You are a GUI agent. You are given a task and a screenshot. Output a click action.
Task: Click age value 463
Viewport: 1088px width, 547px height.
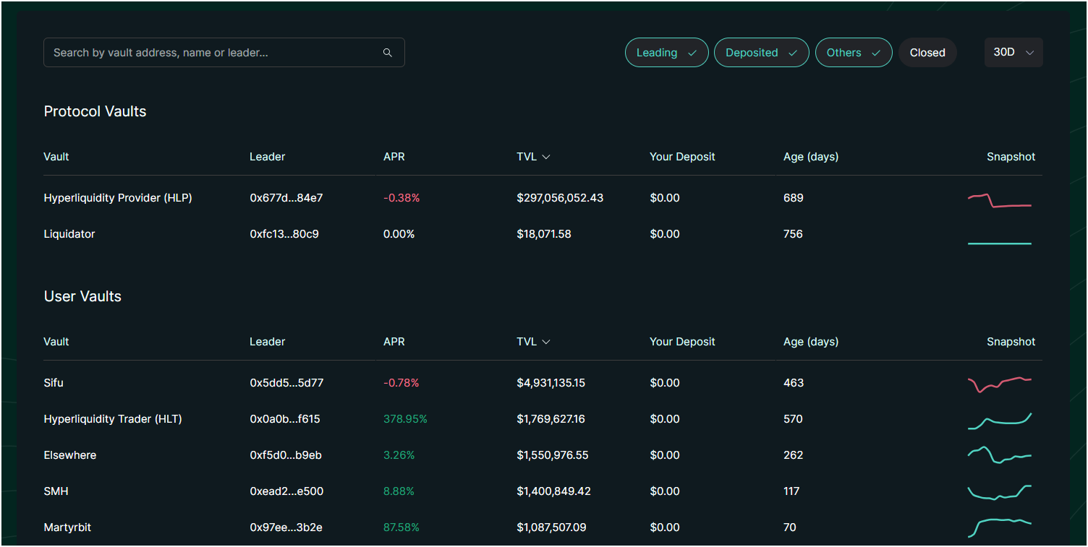pyautogui.click(x=794, y=383)
